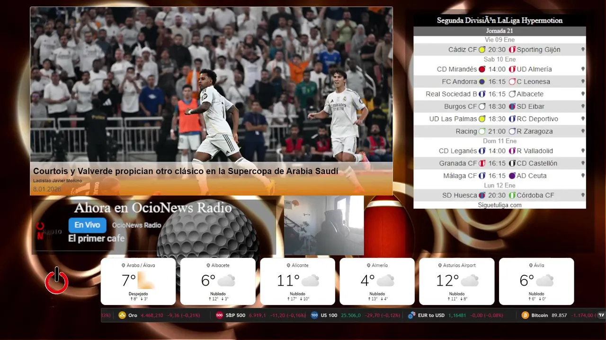The width and height of the screenshot is (606, 340).
Task: Click 'El primer cafe' programme title
Action: point(97,238)
